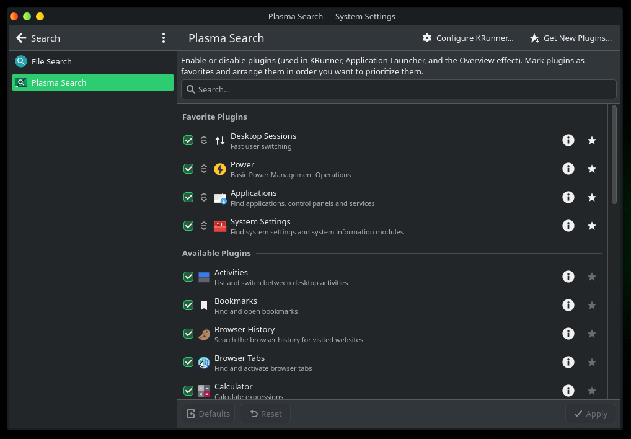Open Configure KRunner settings
Screen dimensions: 631x439
point(468,38)
